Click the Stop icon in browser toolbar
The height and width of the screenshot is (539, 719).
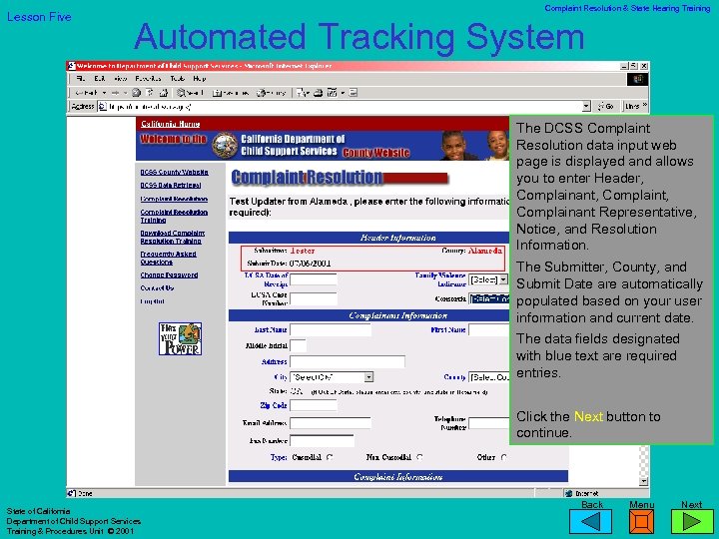(x=136, y=93)
